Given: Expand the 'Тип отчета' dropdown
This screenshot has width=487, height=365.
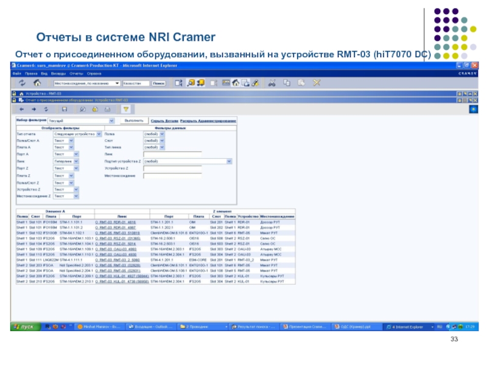Looking at the screenshot, I should [x=98, y=133].
